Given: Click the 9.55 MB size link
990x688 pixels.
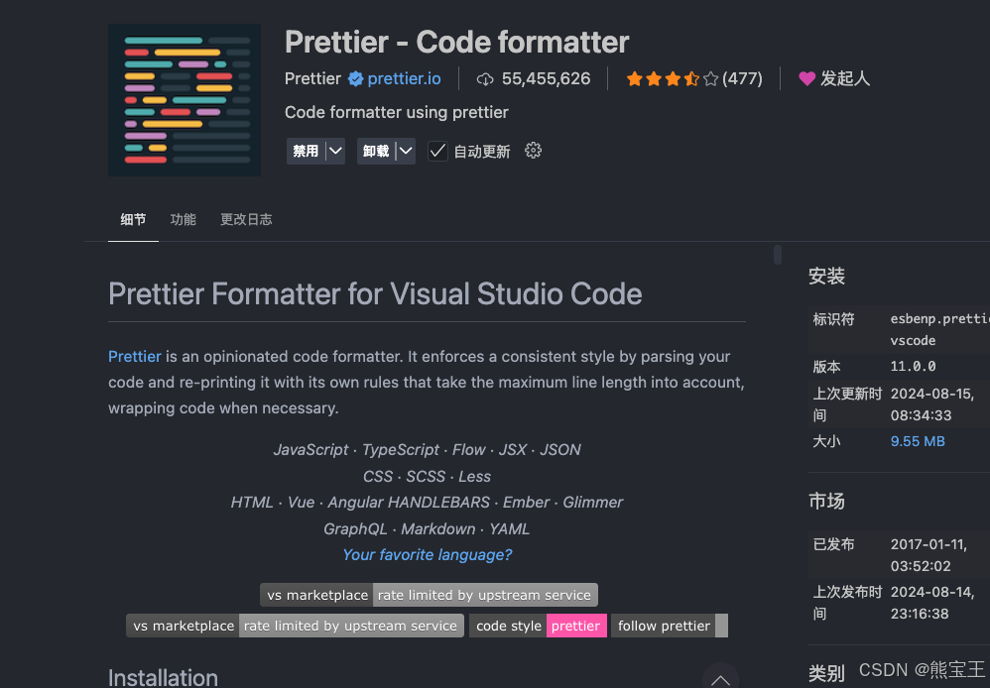Looking at the screenshot, I should coord(918,441).
